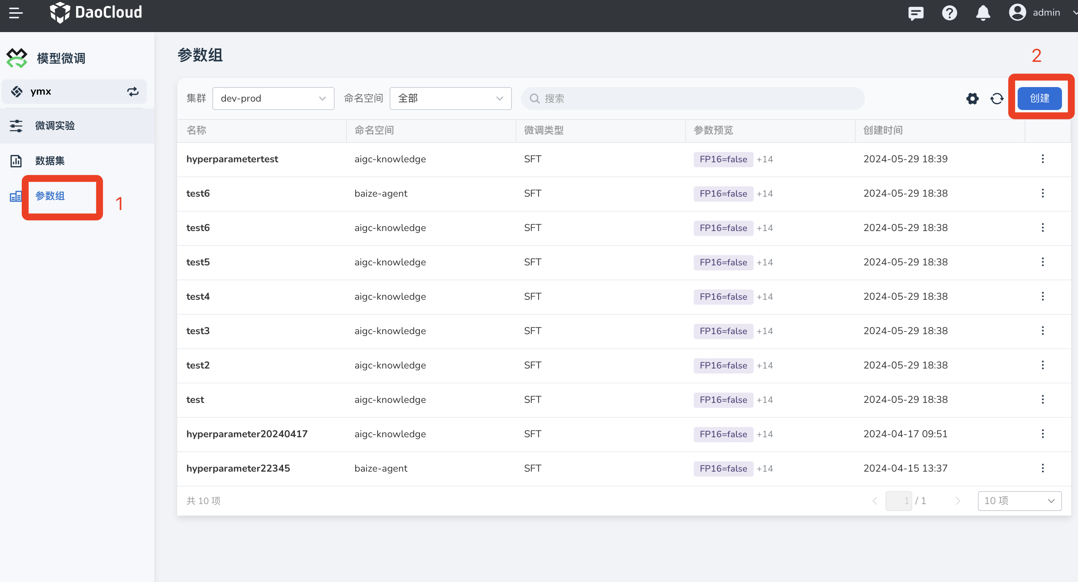Open the notifications bell

coord(983,13)
